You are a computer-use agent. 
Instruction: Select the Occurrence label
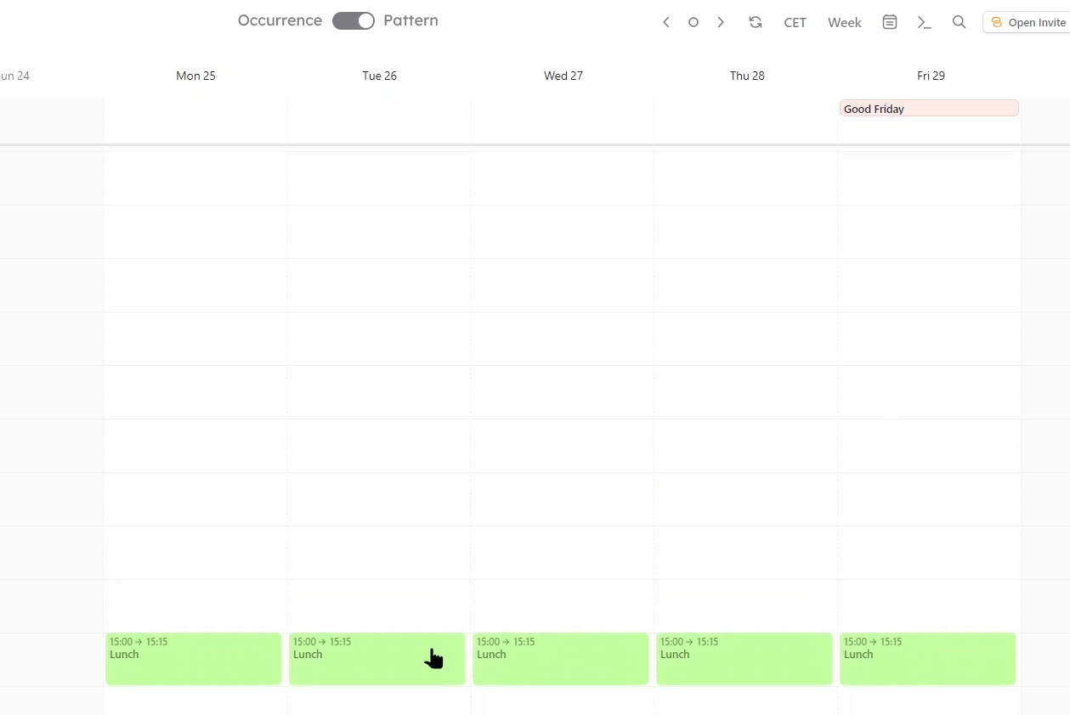point(280,20)
